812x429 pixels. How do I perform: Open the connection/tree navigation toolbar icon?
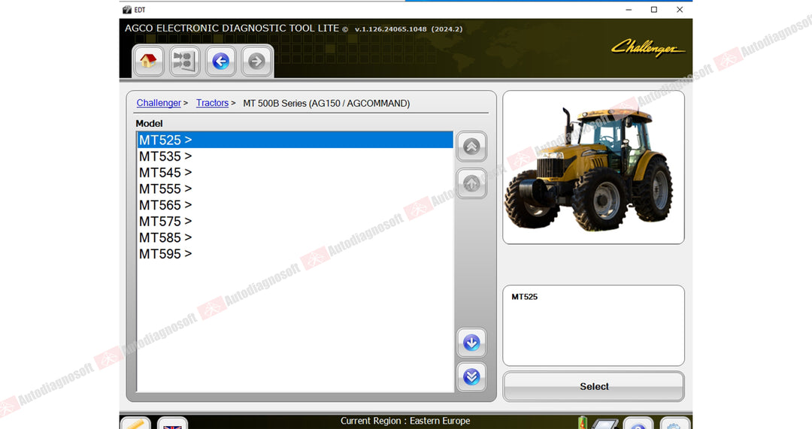[x=184, y=61]
